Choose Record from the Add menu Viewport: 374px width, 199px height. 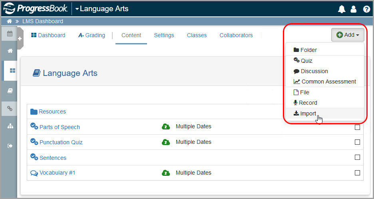(324, 103)
